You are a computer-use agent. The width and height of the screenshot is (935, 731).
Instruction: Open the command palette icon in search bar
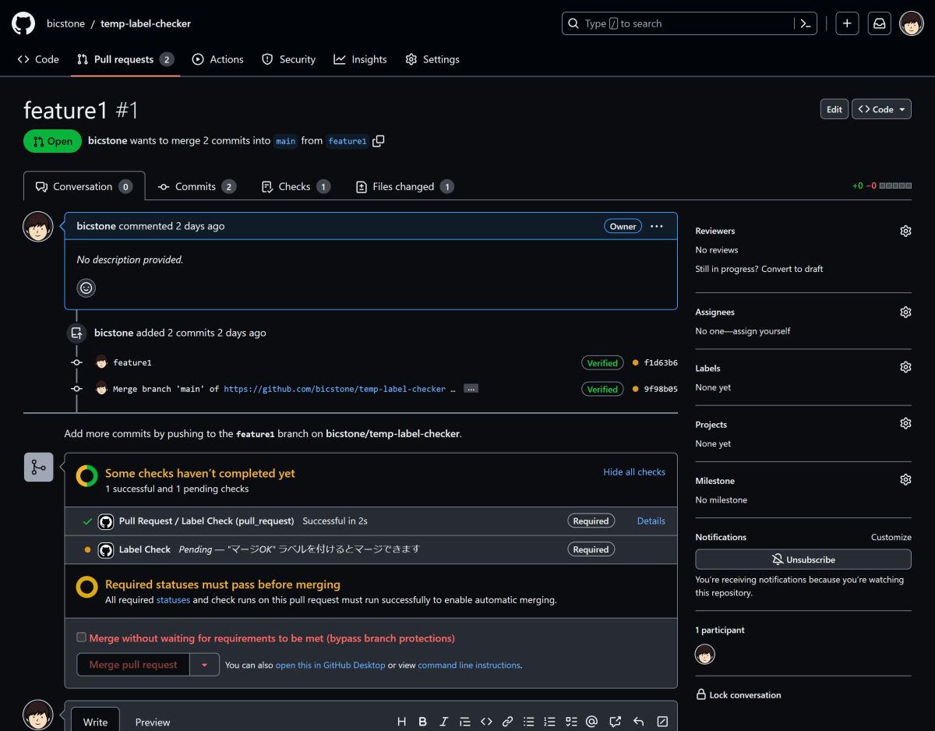(806, 23)
